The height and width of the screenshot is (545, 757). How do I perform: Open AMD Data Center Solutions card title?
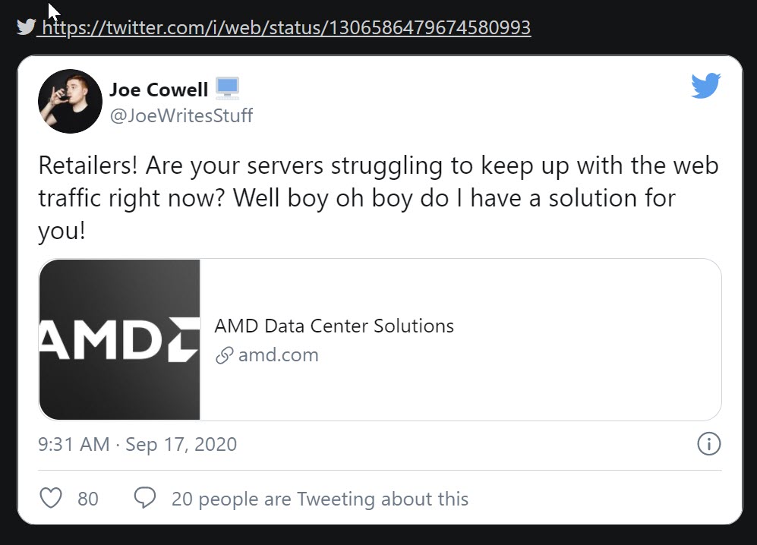(x=334, y=326)
